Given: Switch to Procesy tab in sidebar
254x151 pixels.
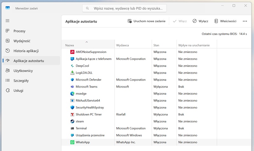Looking at the screenshot, I should coord(19,31).
